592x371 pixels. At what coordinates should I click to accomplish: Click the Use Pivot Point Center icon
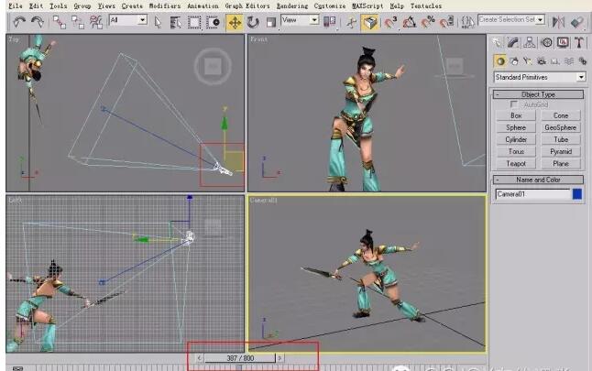(x=330, y=21)
